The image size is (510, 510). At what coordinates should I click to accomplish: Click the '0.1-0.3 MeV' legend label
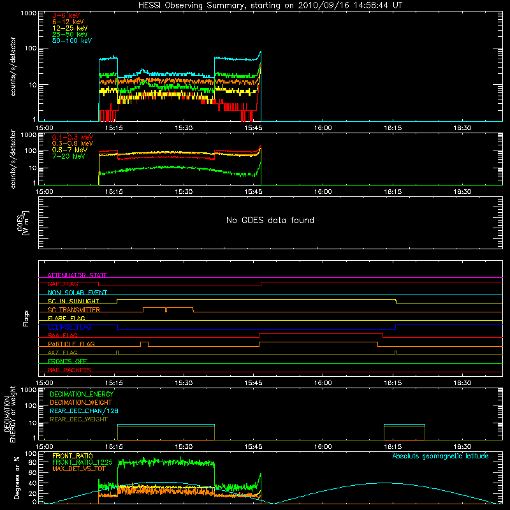coord(73,137)
